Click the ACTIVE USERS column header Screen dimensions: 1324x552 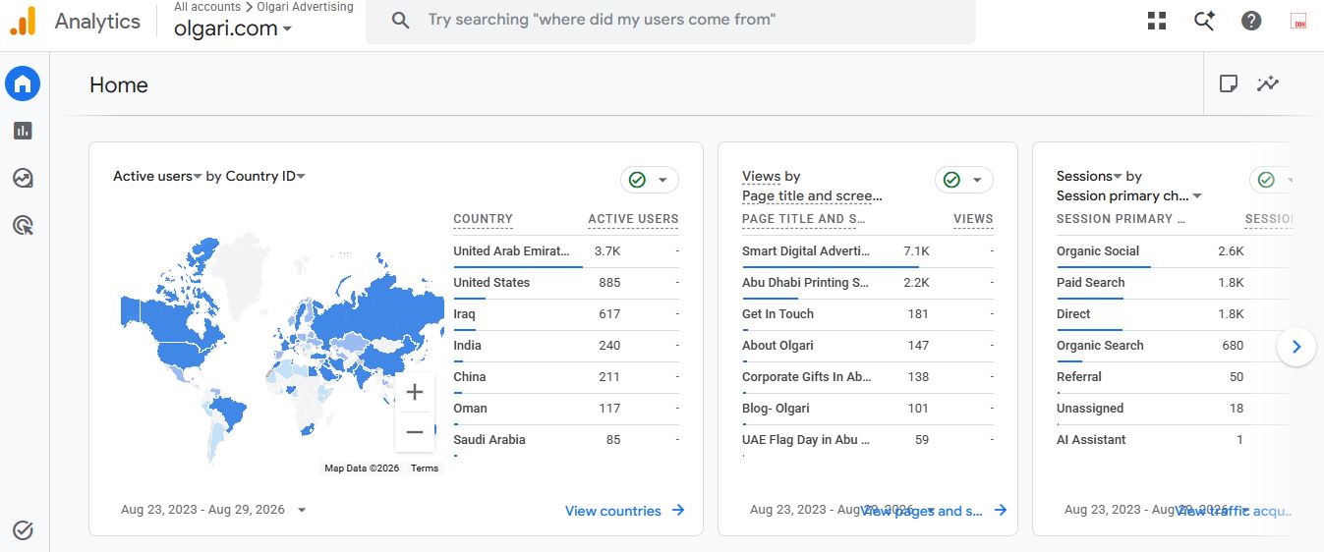tap(633, 219)
